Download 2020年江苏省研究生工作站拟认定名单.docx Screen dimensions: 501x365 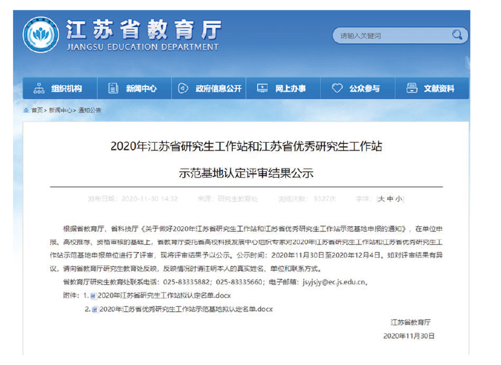(x=164, y=296)
